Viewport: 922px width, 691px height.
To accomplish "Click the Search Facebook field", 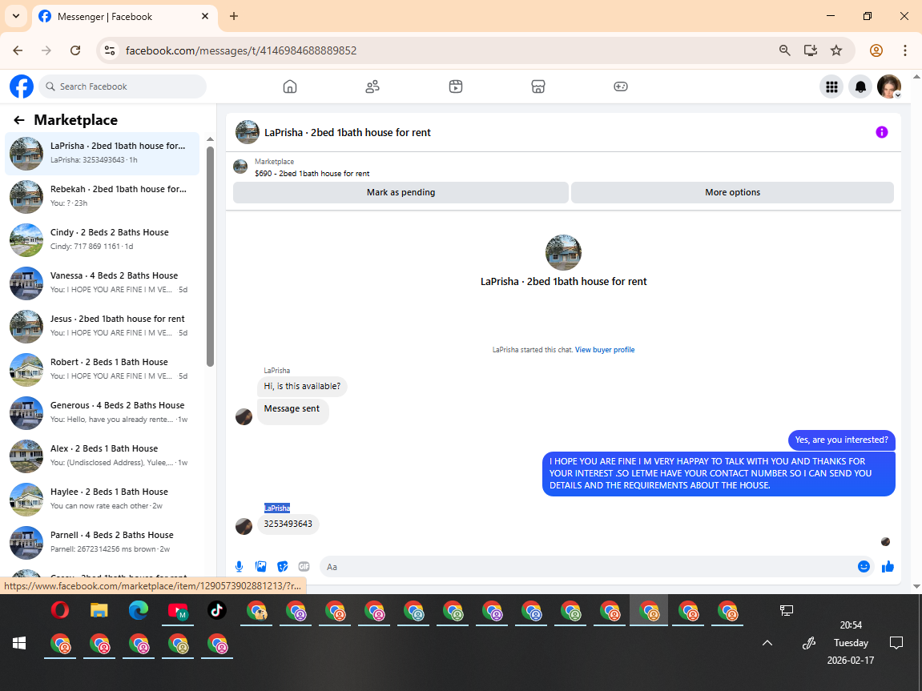I will point(123,86).
